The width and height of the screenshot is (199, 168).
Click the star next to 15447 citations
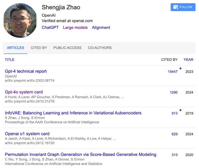[x=180, y=69]
